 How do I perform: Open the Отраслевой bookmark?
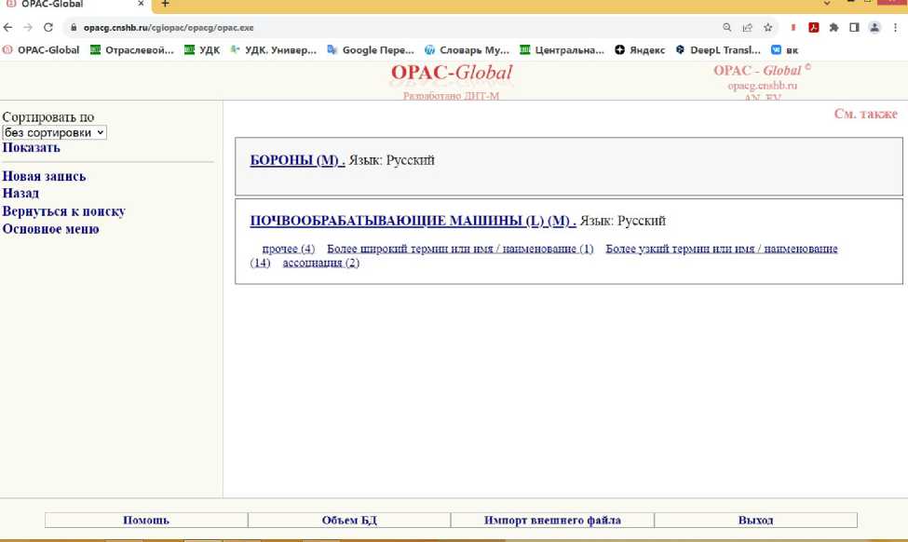tap(132, 49)
